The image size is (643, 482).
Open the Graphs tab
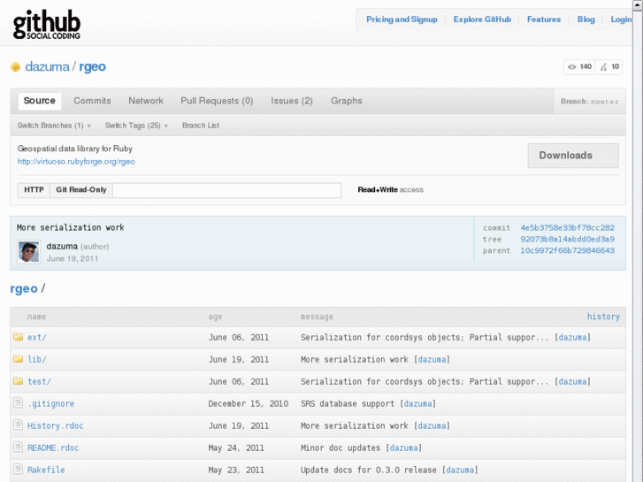click(x=347, y=101)
